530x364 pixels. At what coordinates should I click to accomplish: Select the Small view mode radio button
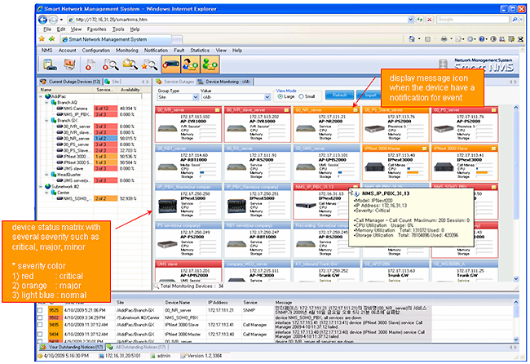click(x=301, y=96)
